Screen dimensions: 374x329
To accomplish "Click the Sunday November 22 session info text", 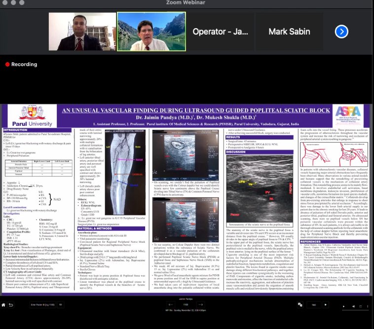I will pyautogui.click(x=186, y=310).
